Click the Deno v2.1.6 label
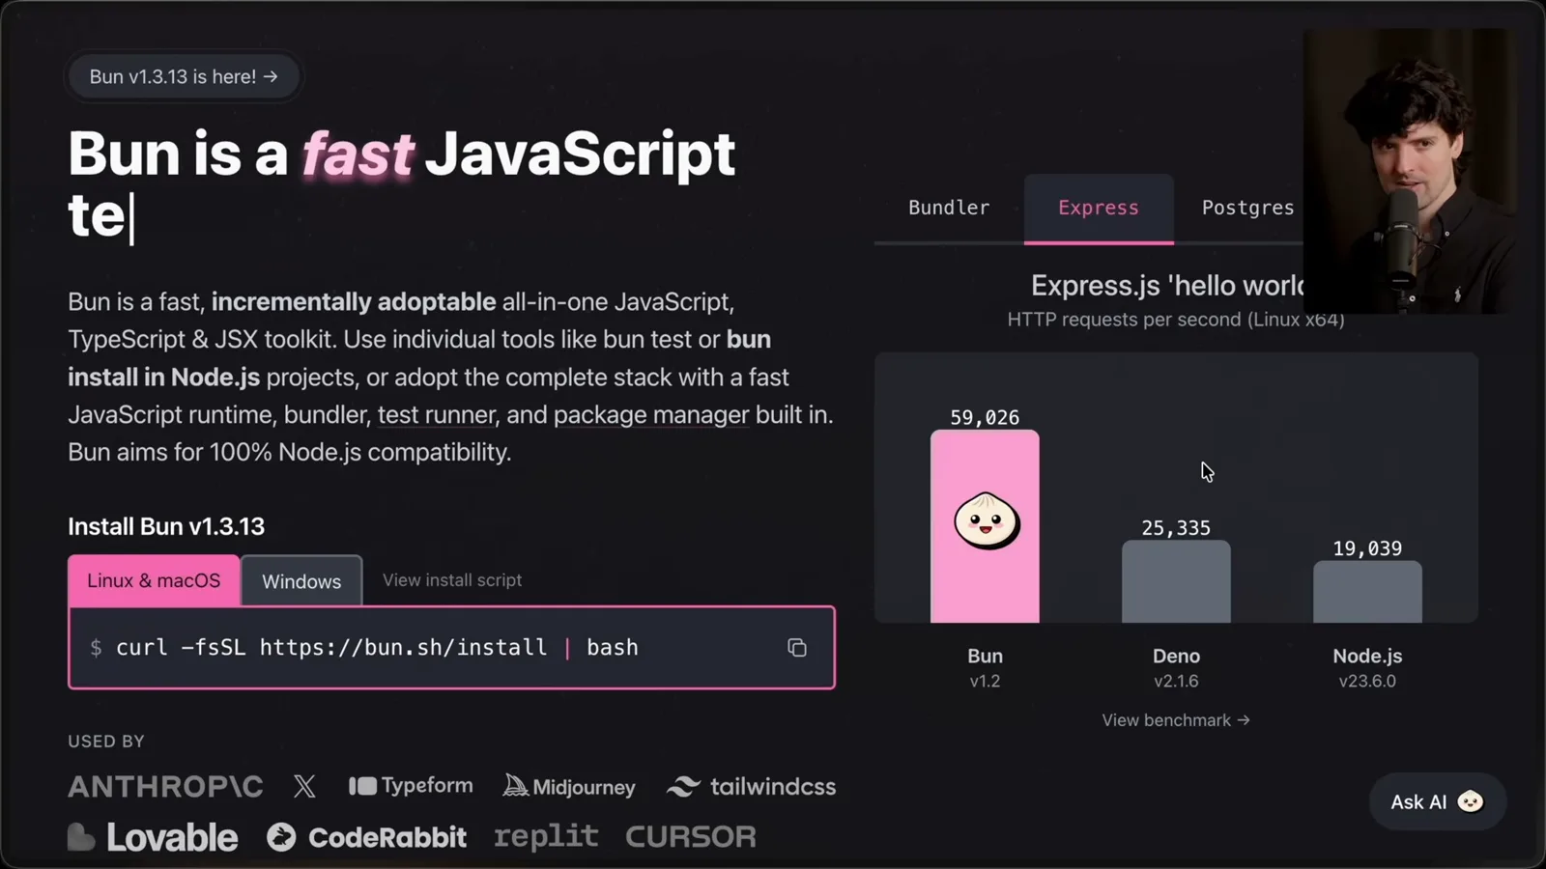The height and width of the screenshot is (869, 1546). (1176, 667)
